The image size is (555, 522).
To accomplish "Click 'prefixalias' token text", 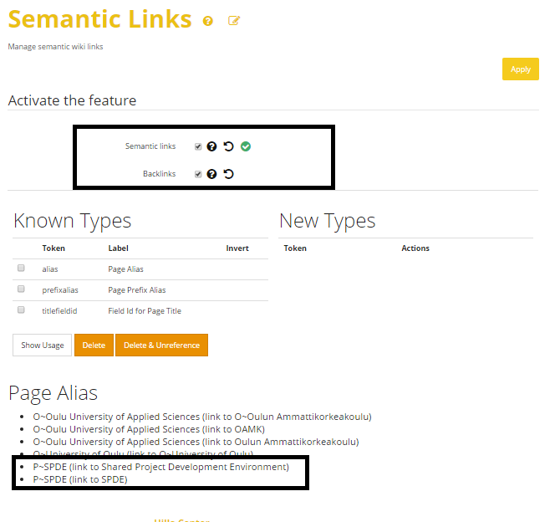I will point(60,290).
